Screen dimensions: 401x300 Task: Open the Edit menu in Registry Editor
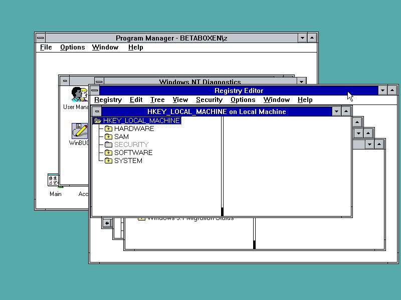[x=136, y=99]
